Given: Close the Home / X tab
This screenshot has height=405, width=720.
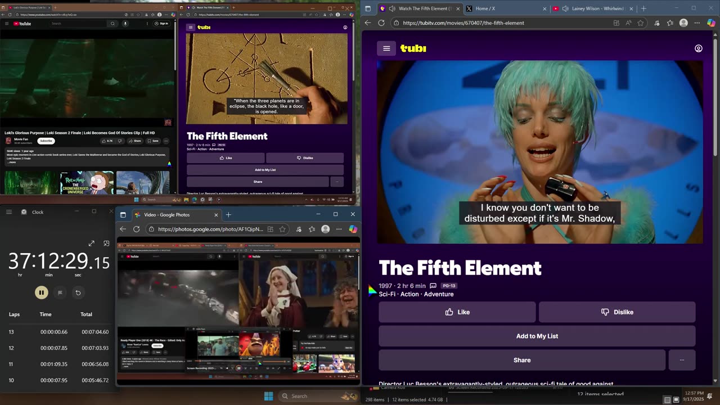Looking at the screenshot, I should point(544,8).
